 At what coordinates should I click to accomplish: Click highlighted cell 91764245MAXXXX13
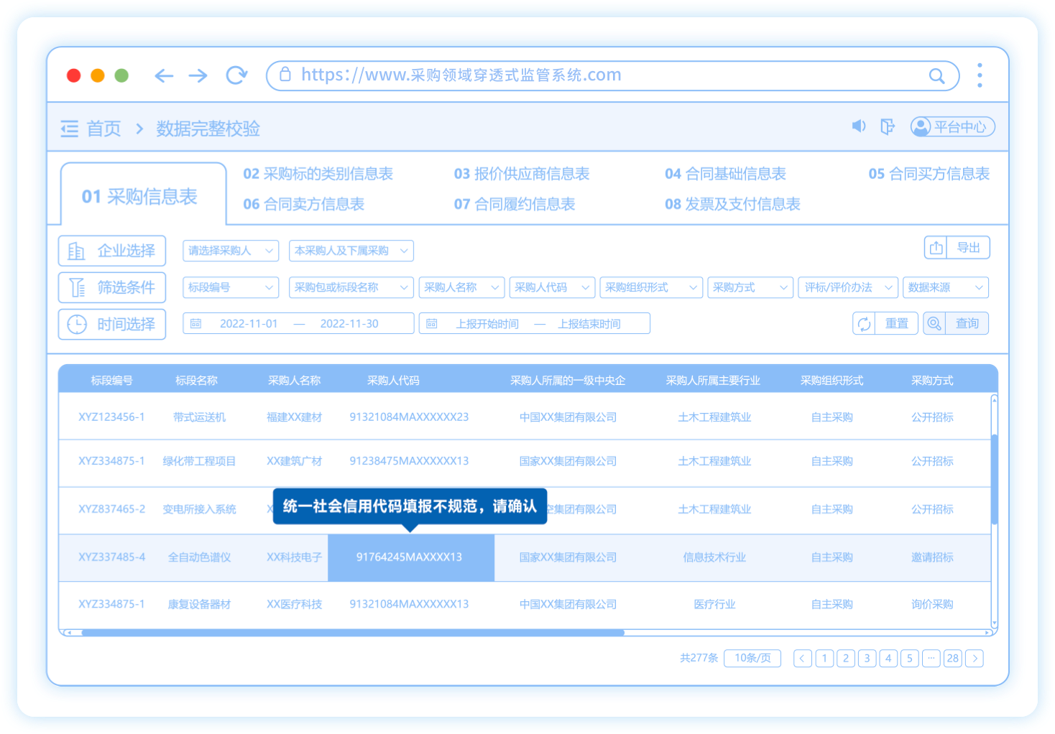coord(410,557)
